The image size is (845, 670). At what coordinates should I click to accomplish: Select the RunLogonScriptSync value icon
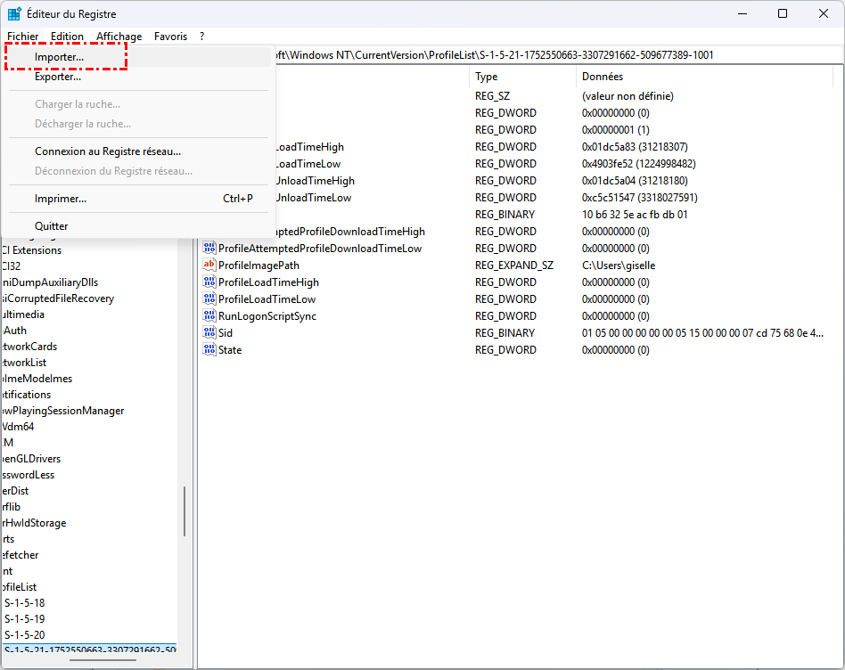click(x=209, y=316)
